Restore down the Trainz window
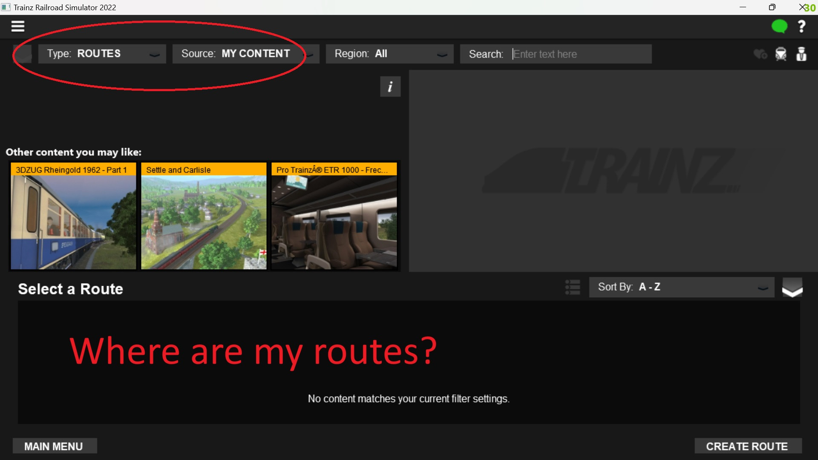This screenshot has height=460, width=818. (772, 7)
